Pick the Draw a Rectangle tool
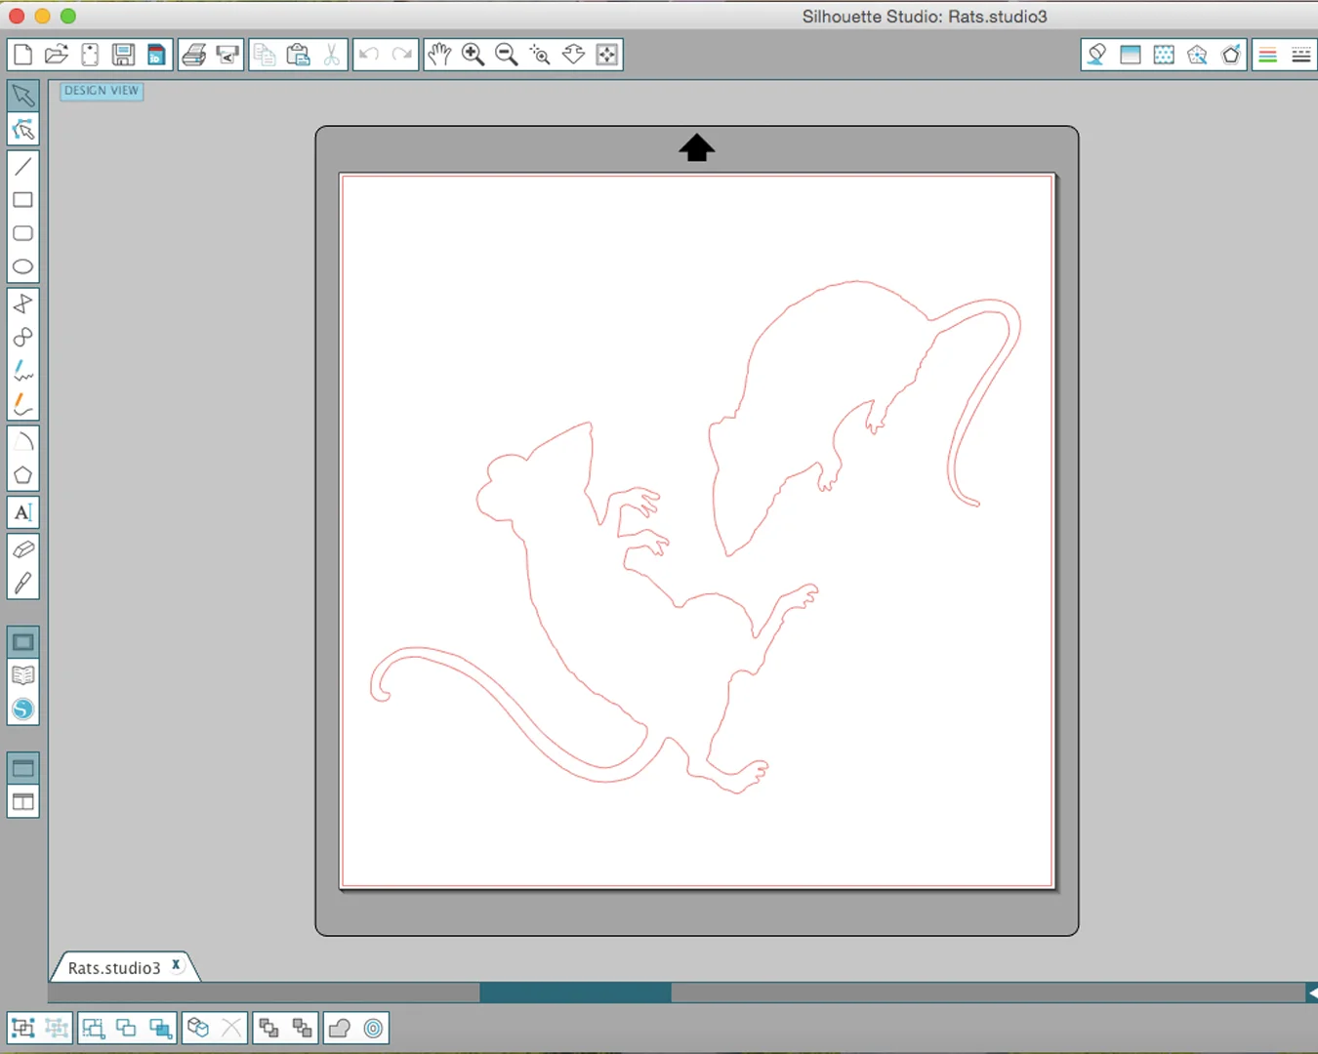1318x1054 pixels. (x=23, y=200)
